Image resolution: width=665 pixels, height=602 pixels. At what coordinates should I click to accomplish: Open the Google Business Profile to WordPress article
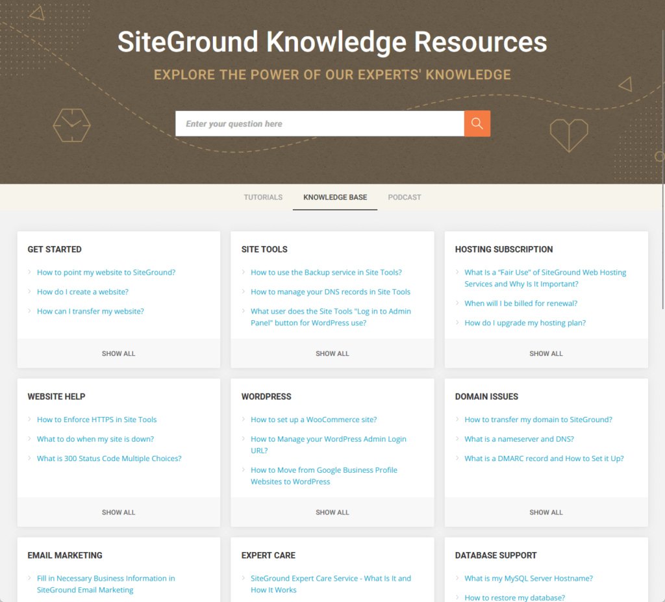coord(324,475)
